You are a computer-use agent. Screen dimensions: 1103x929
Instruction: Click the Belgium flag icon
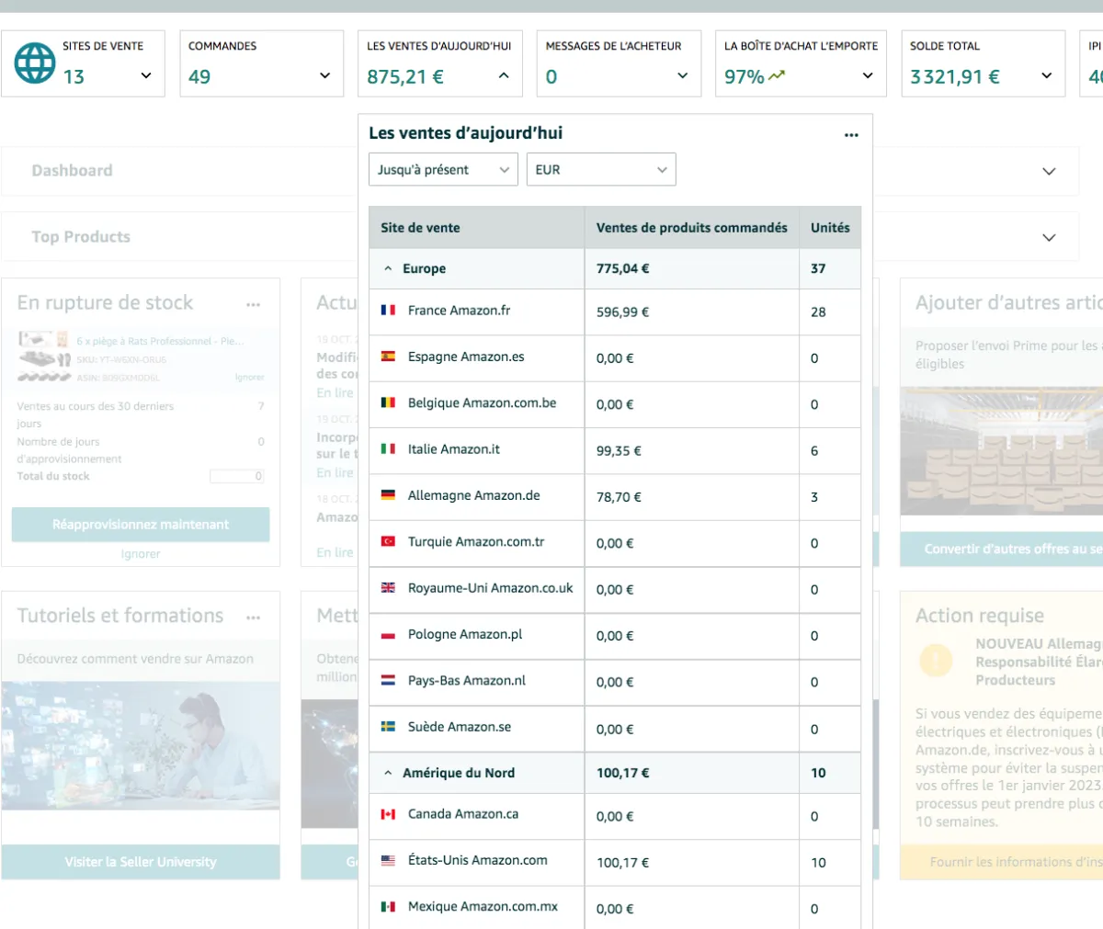pyautogui.click(x=388, y=402)
